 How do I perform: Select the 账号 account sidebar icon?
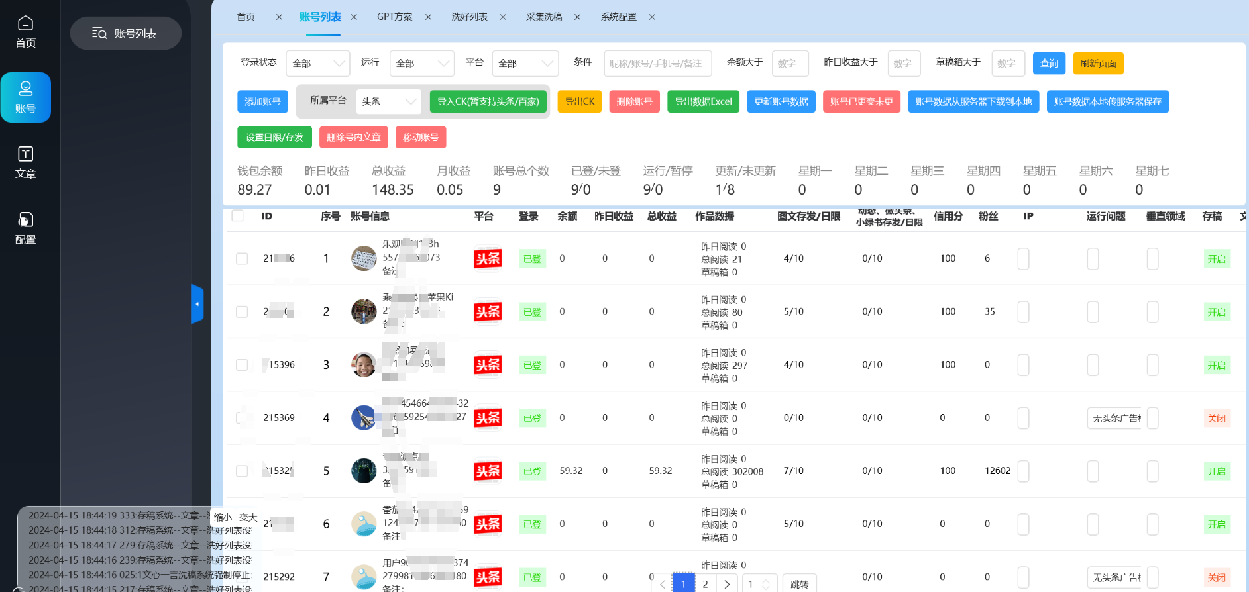point(25,97)
